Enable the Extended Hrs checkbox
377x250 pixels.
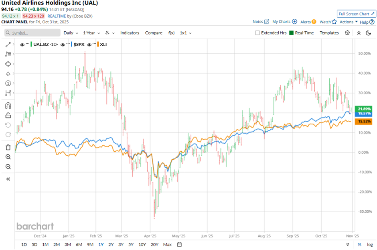(x=257, y=33)
